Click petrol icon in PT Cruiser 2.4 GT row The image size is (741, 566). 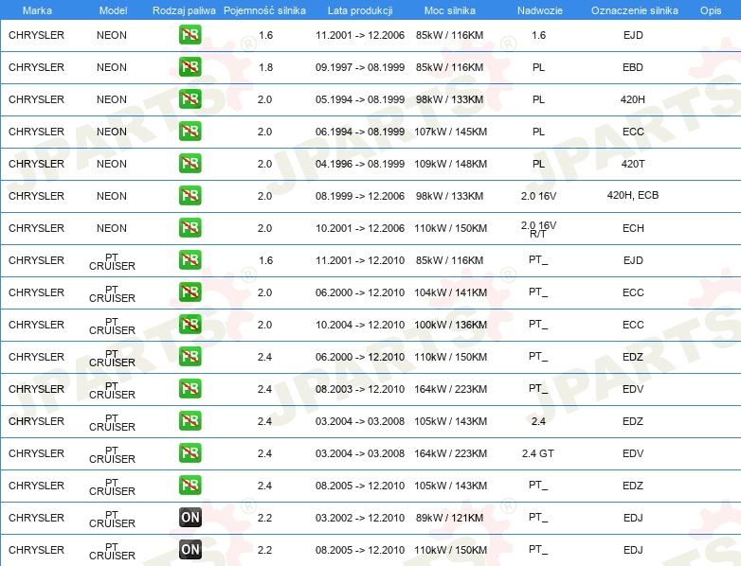tap(190, 453)
